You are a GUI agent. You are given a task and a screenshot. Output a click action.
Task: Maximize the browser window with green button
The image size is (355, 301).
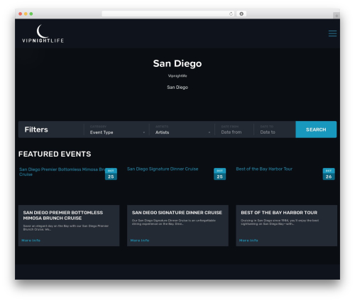pos(31,14)
